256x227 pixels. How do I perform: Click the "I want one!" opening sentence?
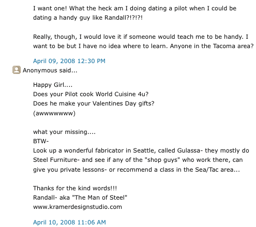[50, 8]
